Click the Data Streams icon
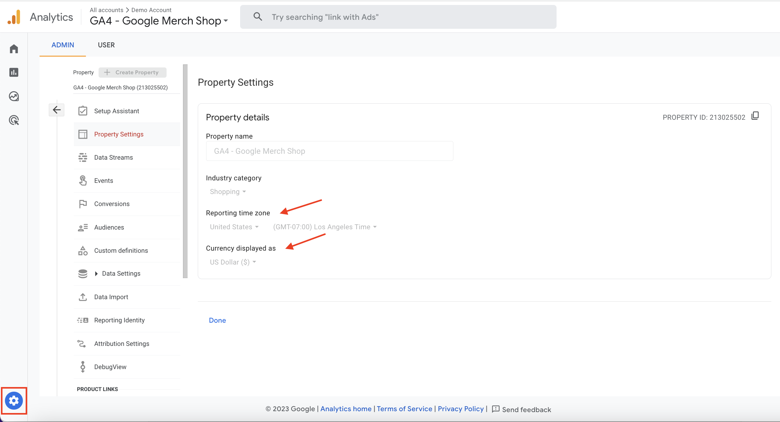 point(83,157)
